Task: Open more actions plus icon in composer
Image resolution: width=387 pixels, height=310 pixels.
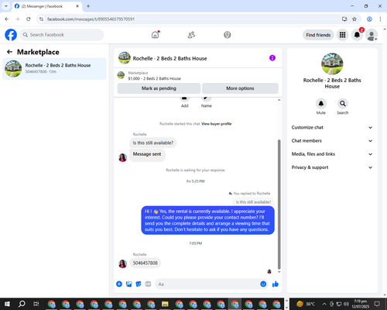Action: (x=119, y=284)
